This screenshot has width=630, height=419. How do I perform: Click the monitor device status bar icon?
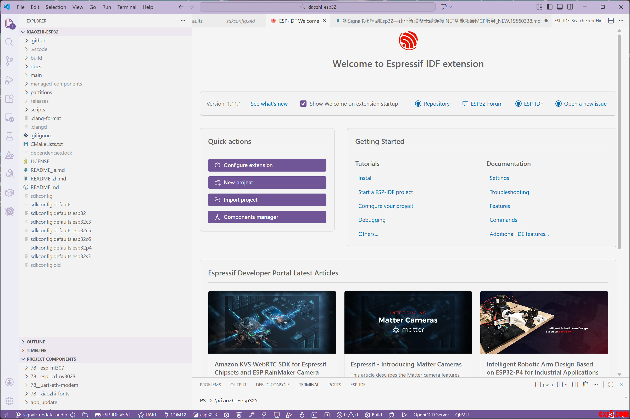coord(276,415)
